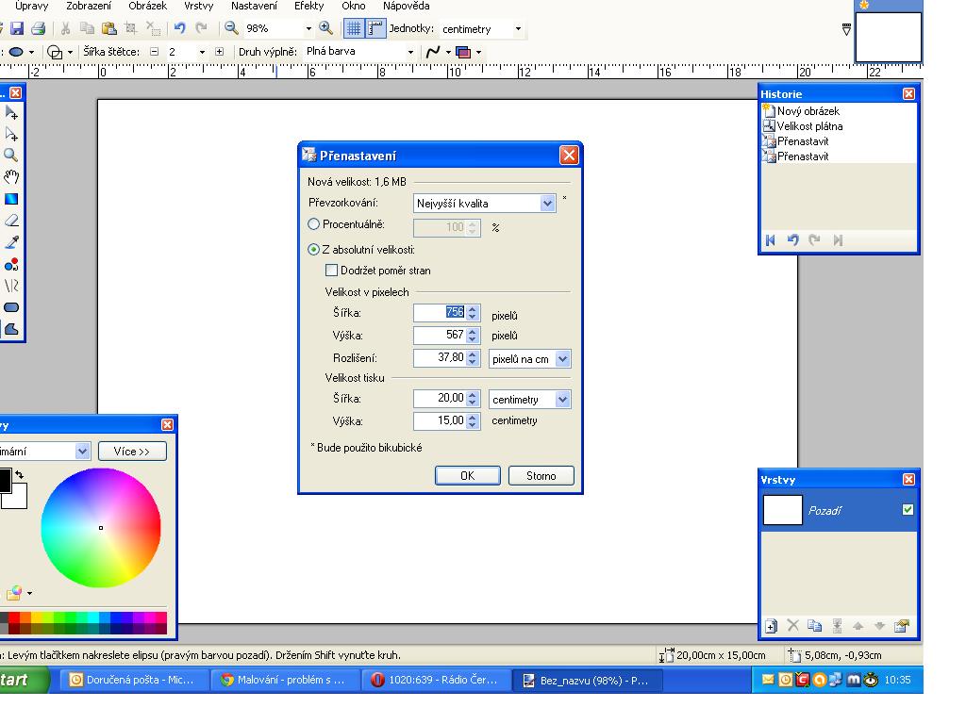Image resolution: width=966 pixels, height=724 pixels.
Task: Open the Vrstvy menu
Action: [198, 6]
